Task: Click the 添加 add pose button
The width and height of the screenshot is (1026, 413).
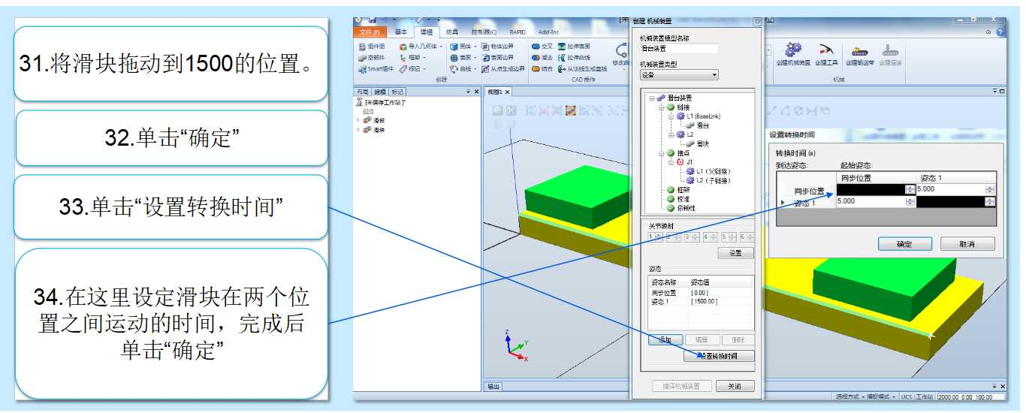Action: tap(665, 340)
